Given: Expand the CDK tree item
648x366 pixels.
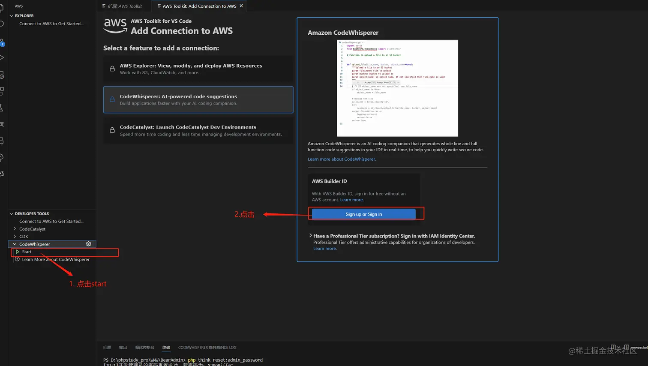Looking at the screenshot, I should [x=14, y=236].
